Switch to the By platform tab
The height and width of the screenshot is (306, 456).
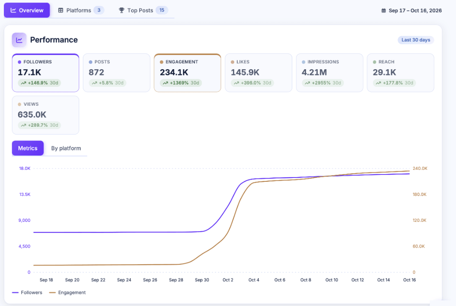(66, 148)
